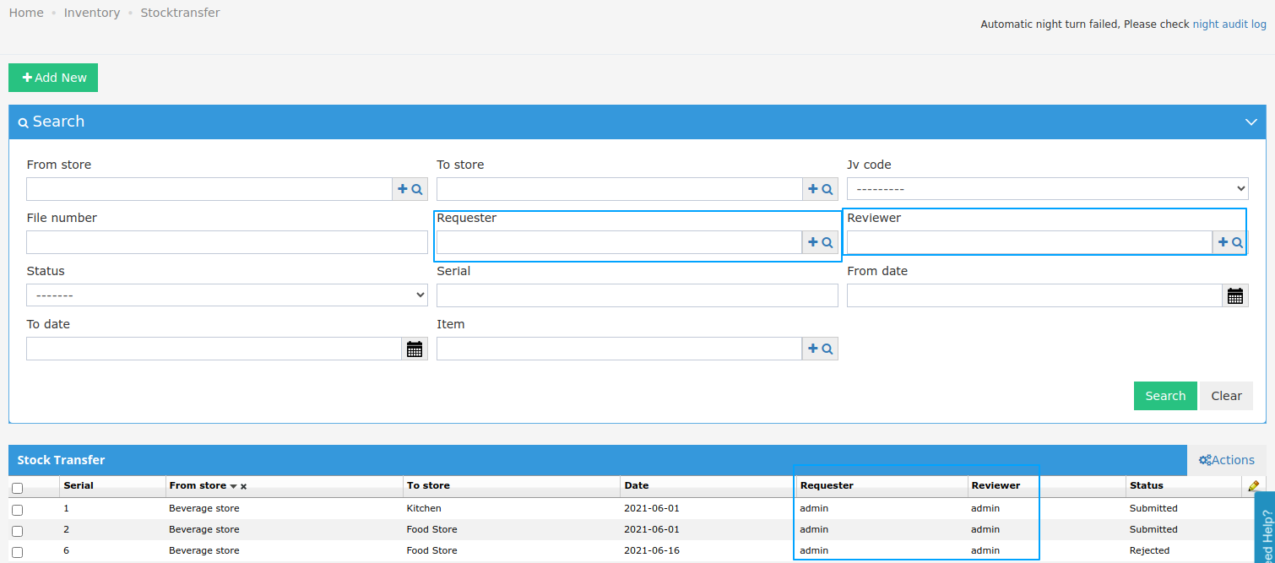Viewport: 1275px width, 563px height.
Task: Sort by Status column header
Action: [x=1147, y=485]
